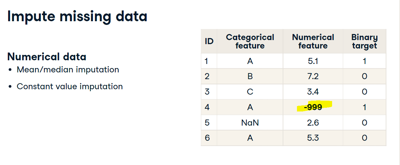Select 'Mean/median imputation' bullet text
Screen dimensions: 400x165
pos(68,70)
